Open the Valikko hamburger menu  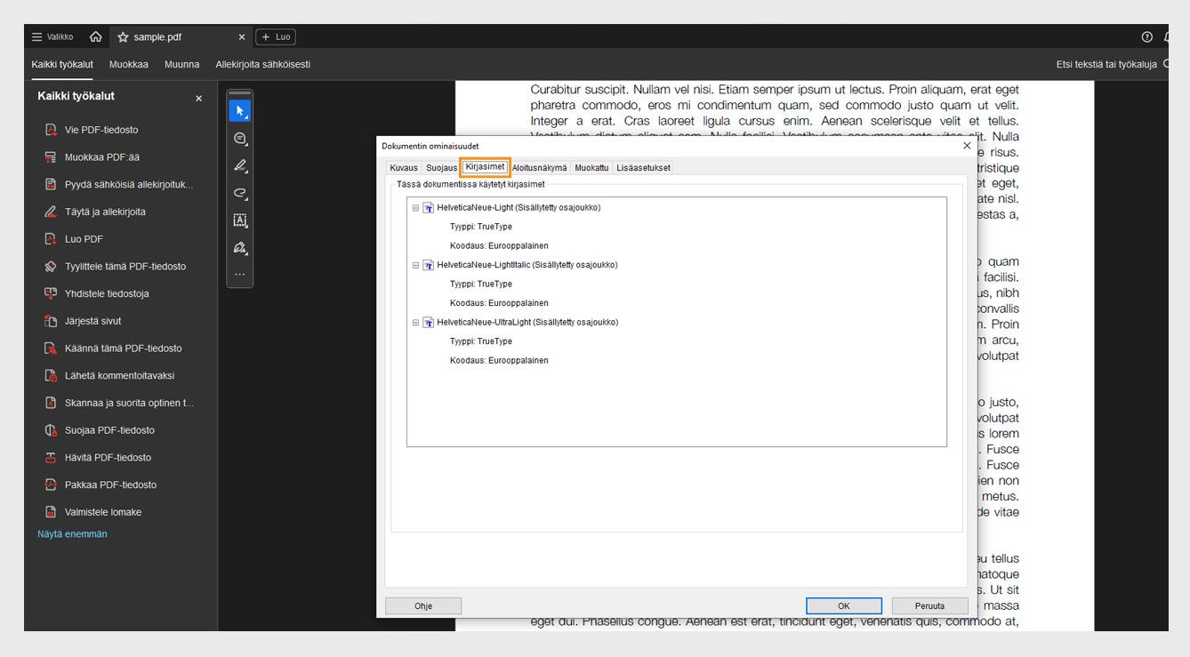[x=52, y=36]
